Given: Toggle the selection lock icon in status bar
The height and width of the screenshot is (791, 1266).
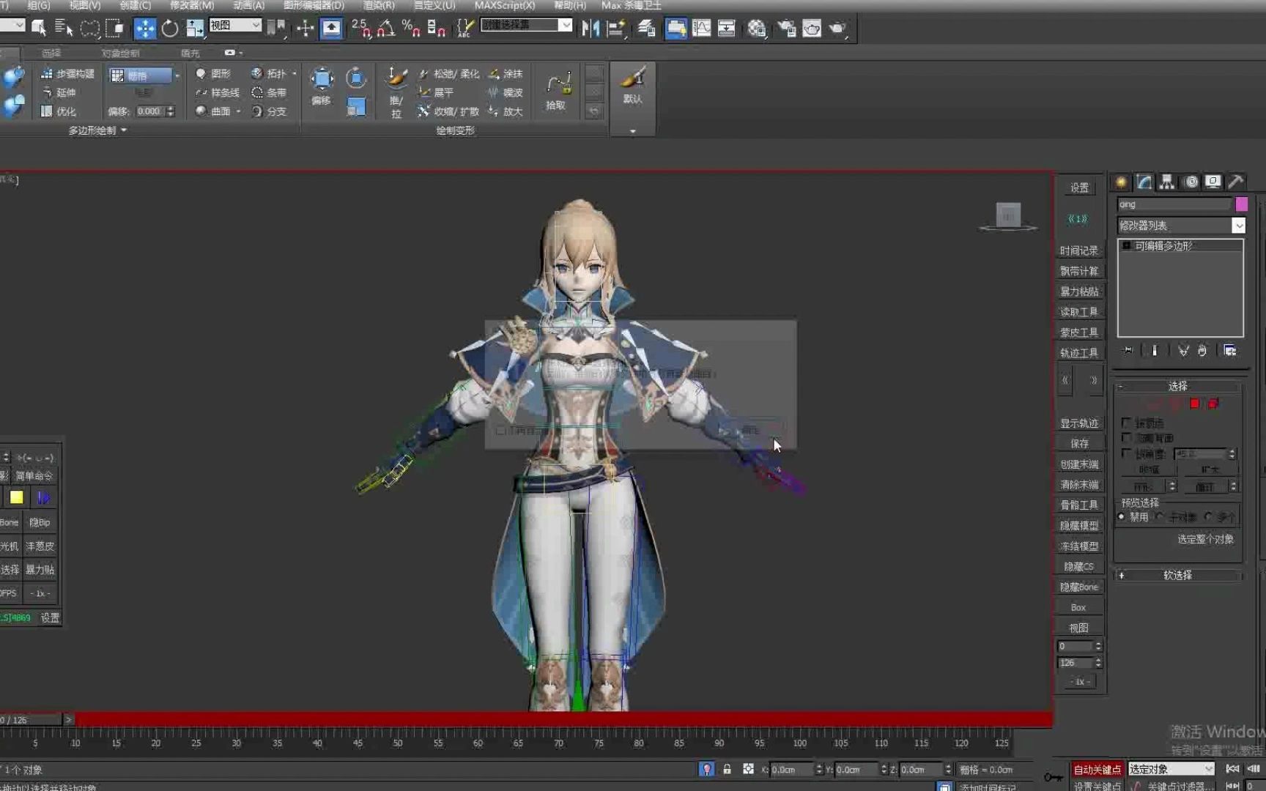Looking at the screenshot, I should pyautogui.click(x=727, y=769).
